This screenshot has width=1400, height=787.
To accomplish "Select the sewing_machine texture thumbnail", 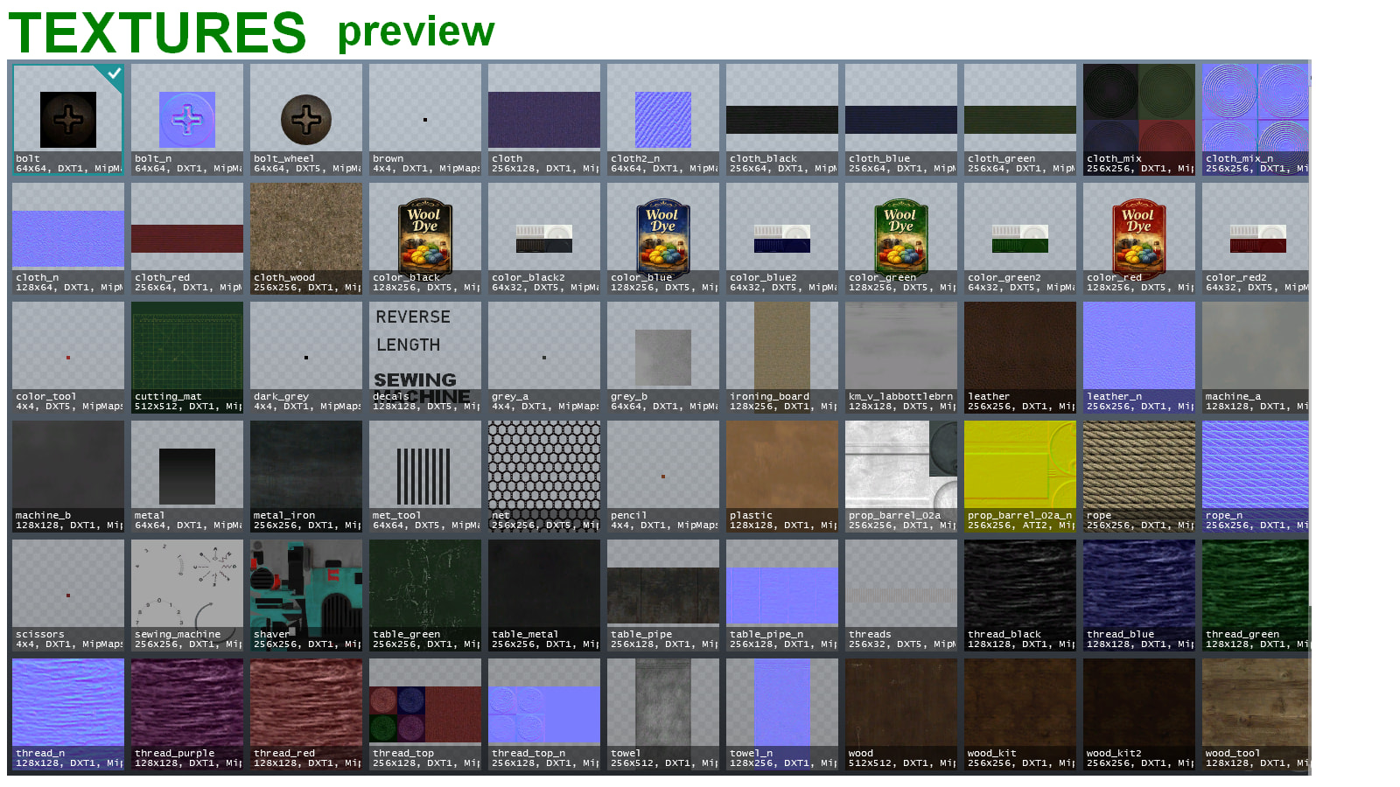I will click(187, 595).
